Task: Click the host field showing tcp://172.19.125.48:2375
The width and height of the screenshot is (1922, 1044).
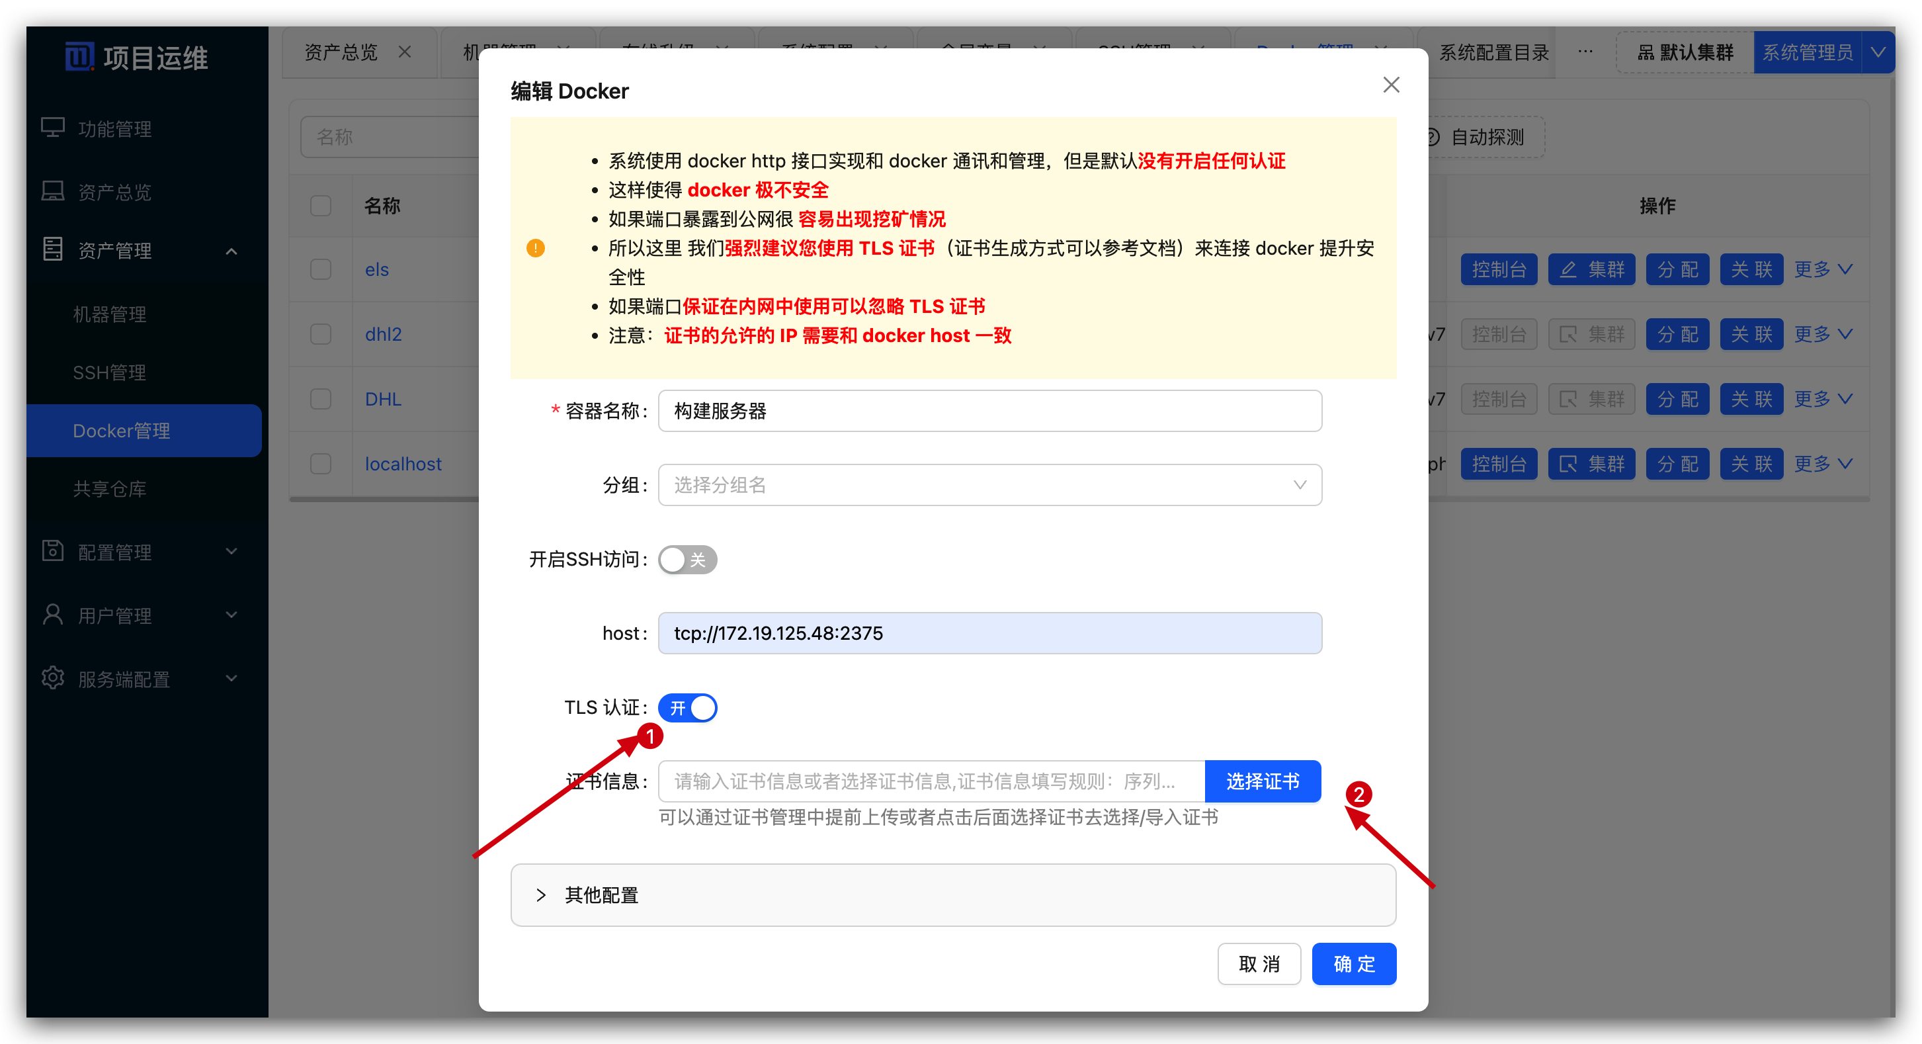Action: 989,633
